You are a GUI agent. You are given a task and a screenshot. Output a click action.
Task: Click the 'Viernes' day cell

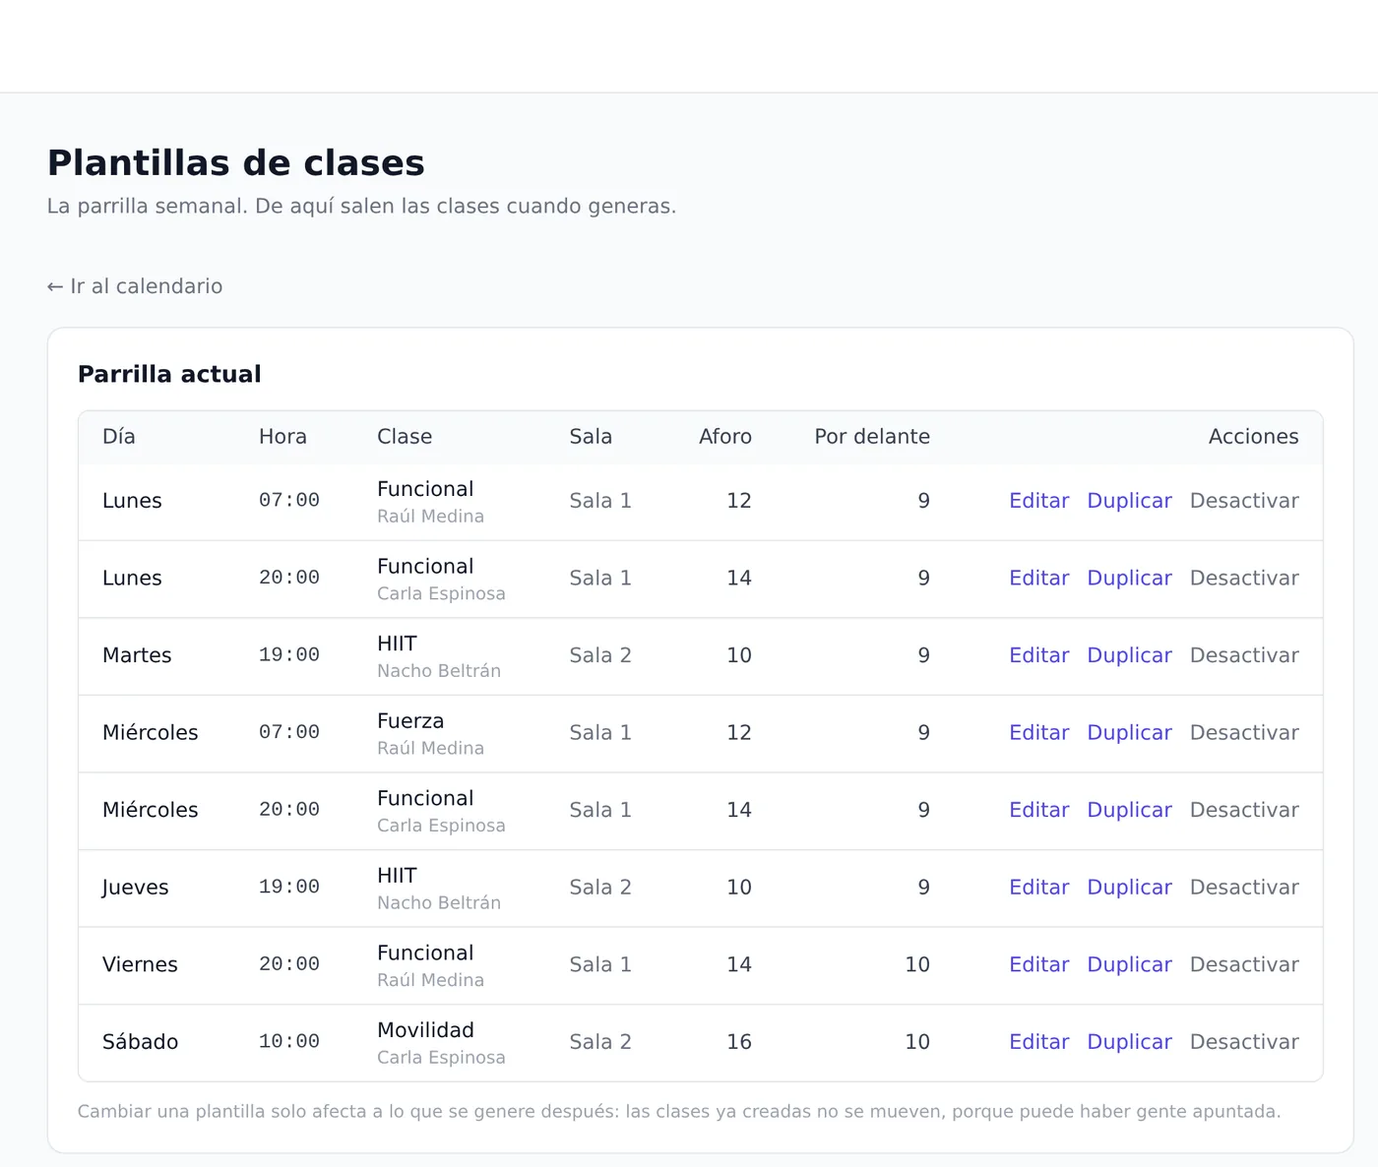tap(140, 965)
